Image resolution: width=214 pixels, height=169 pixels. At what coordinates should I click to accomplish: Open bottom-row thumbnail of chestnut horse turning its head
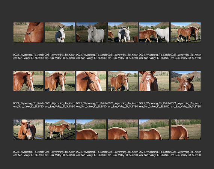tap(29, 130)
